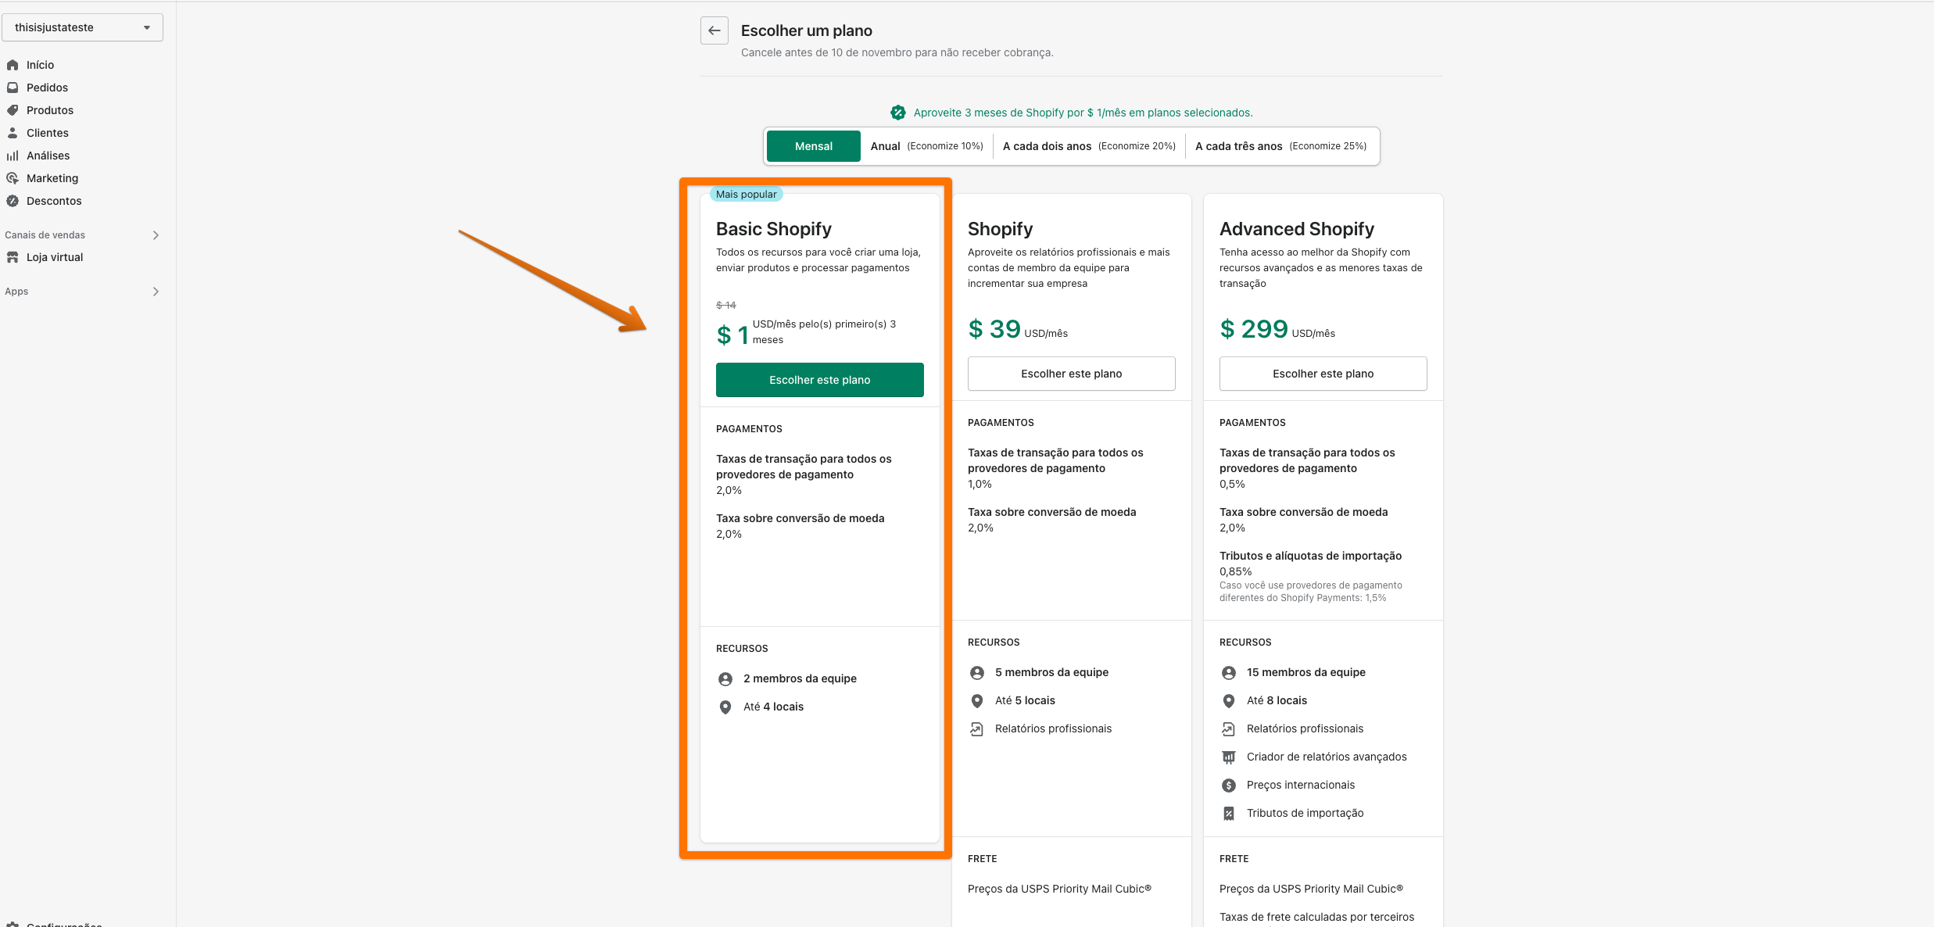Click the Produtos tag icon
1934x927 pixels.
point(13,110)
